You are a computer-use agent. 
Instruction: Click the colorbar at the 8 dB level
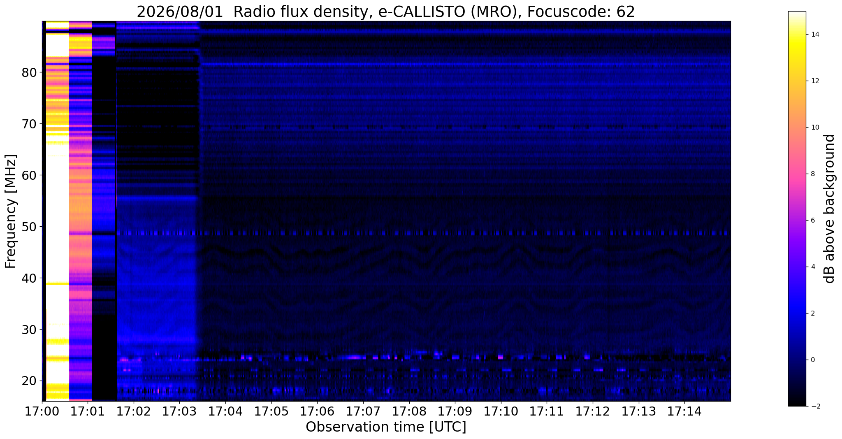(x=797, y=174)
